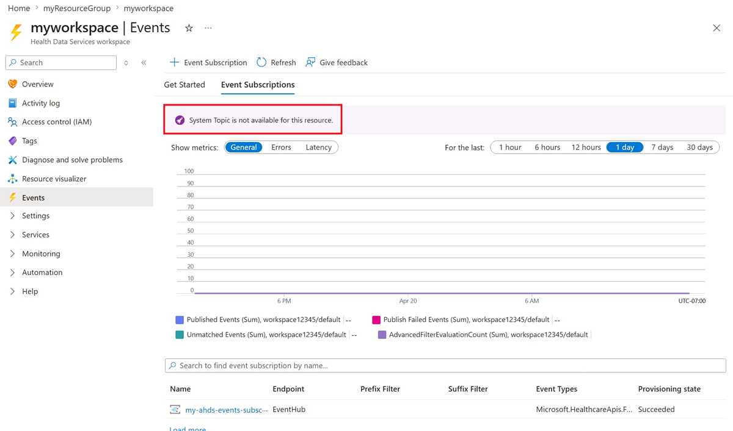Open my-ahds-events-subsc... subscription link
The image size is (733, 431).
pos(227,410)
